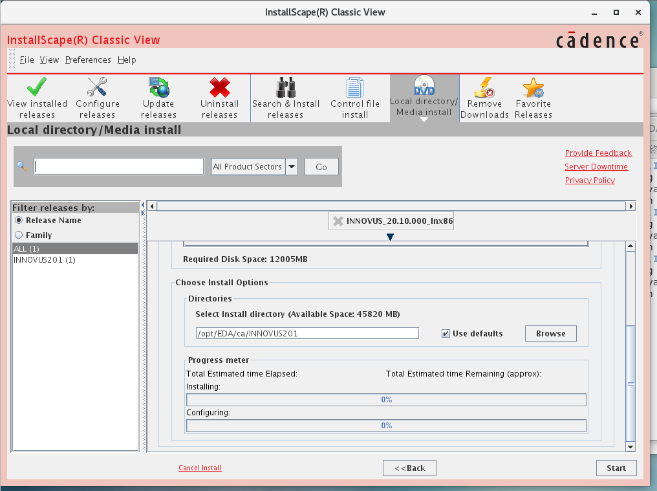Image resolution: width=657 pixels, height=491 pixels.
Task: Open Search & Install releases binoculars icon
Action: [286, 88]
